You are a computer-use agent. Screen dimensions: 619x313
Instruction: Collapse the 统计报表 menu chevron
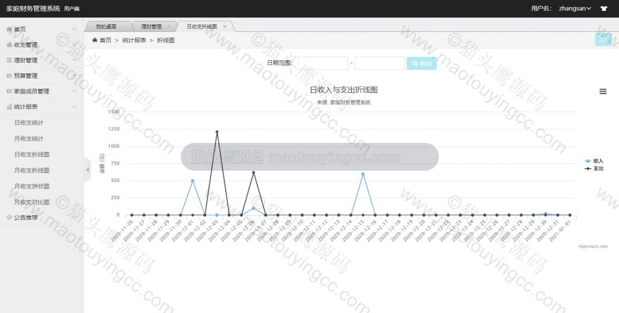(x=74, y=107)
